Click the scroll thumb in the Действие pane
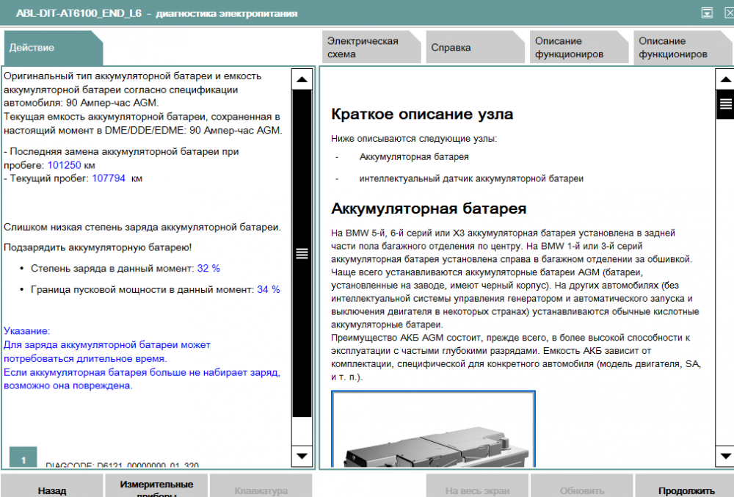The height and width of the screenshot is (497, 734). pyautogui.click(x=301, y=253)
